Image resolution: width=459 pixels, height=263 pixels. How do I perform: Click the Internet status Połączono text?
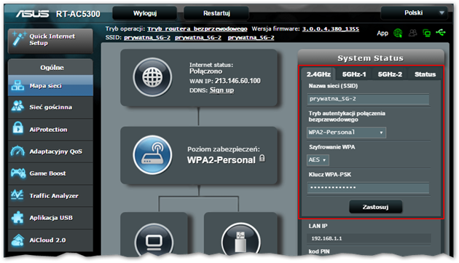(205, 71)
